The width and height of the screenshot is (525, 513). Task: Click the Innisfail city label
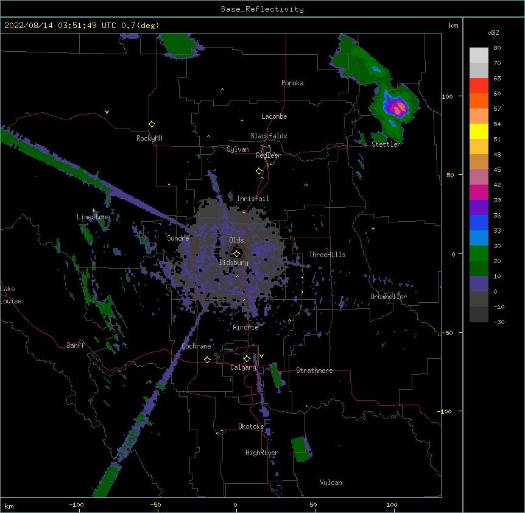coord(253,199)
